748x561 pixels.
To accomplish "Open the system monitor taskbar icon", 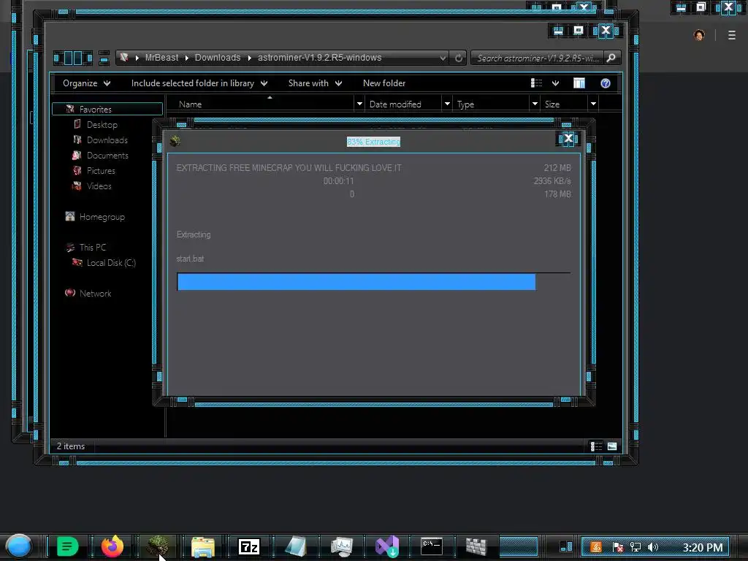I will (342, 546).
